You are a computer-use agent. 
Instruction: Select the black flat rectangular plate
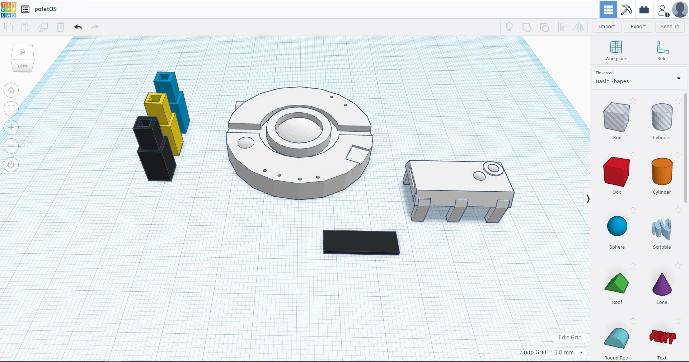coord(361,243)
